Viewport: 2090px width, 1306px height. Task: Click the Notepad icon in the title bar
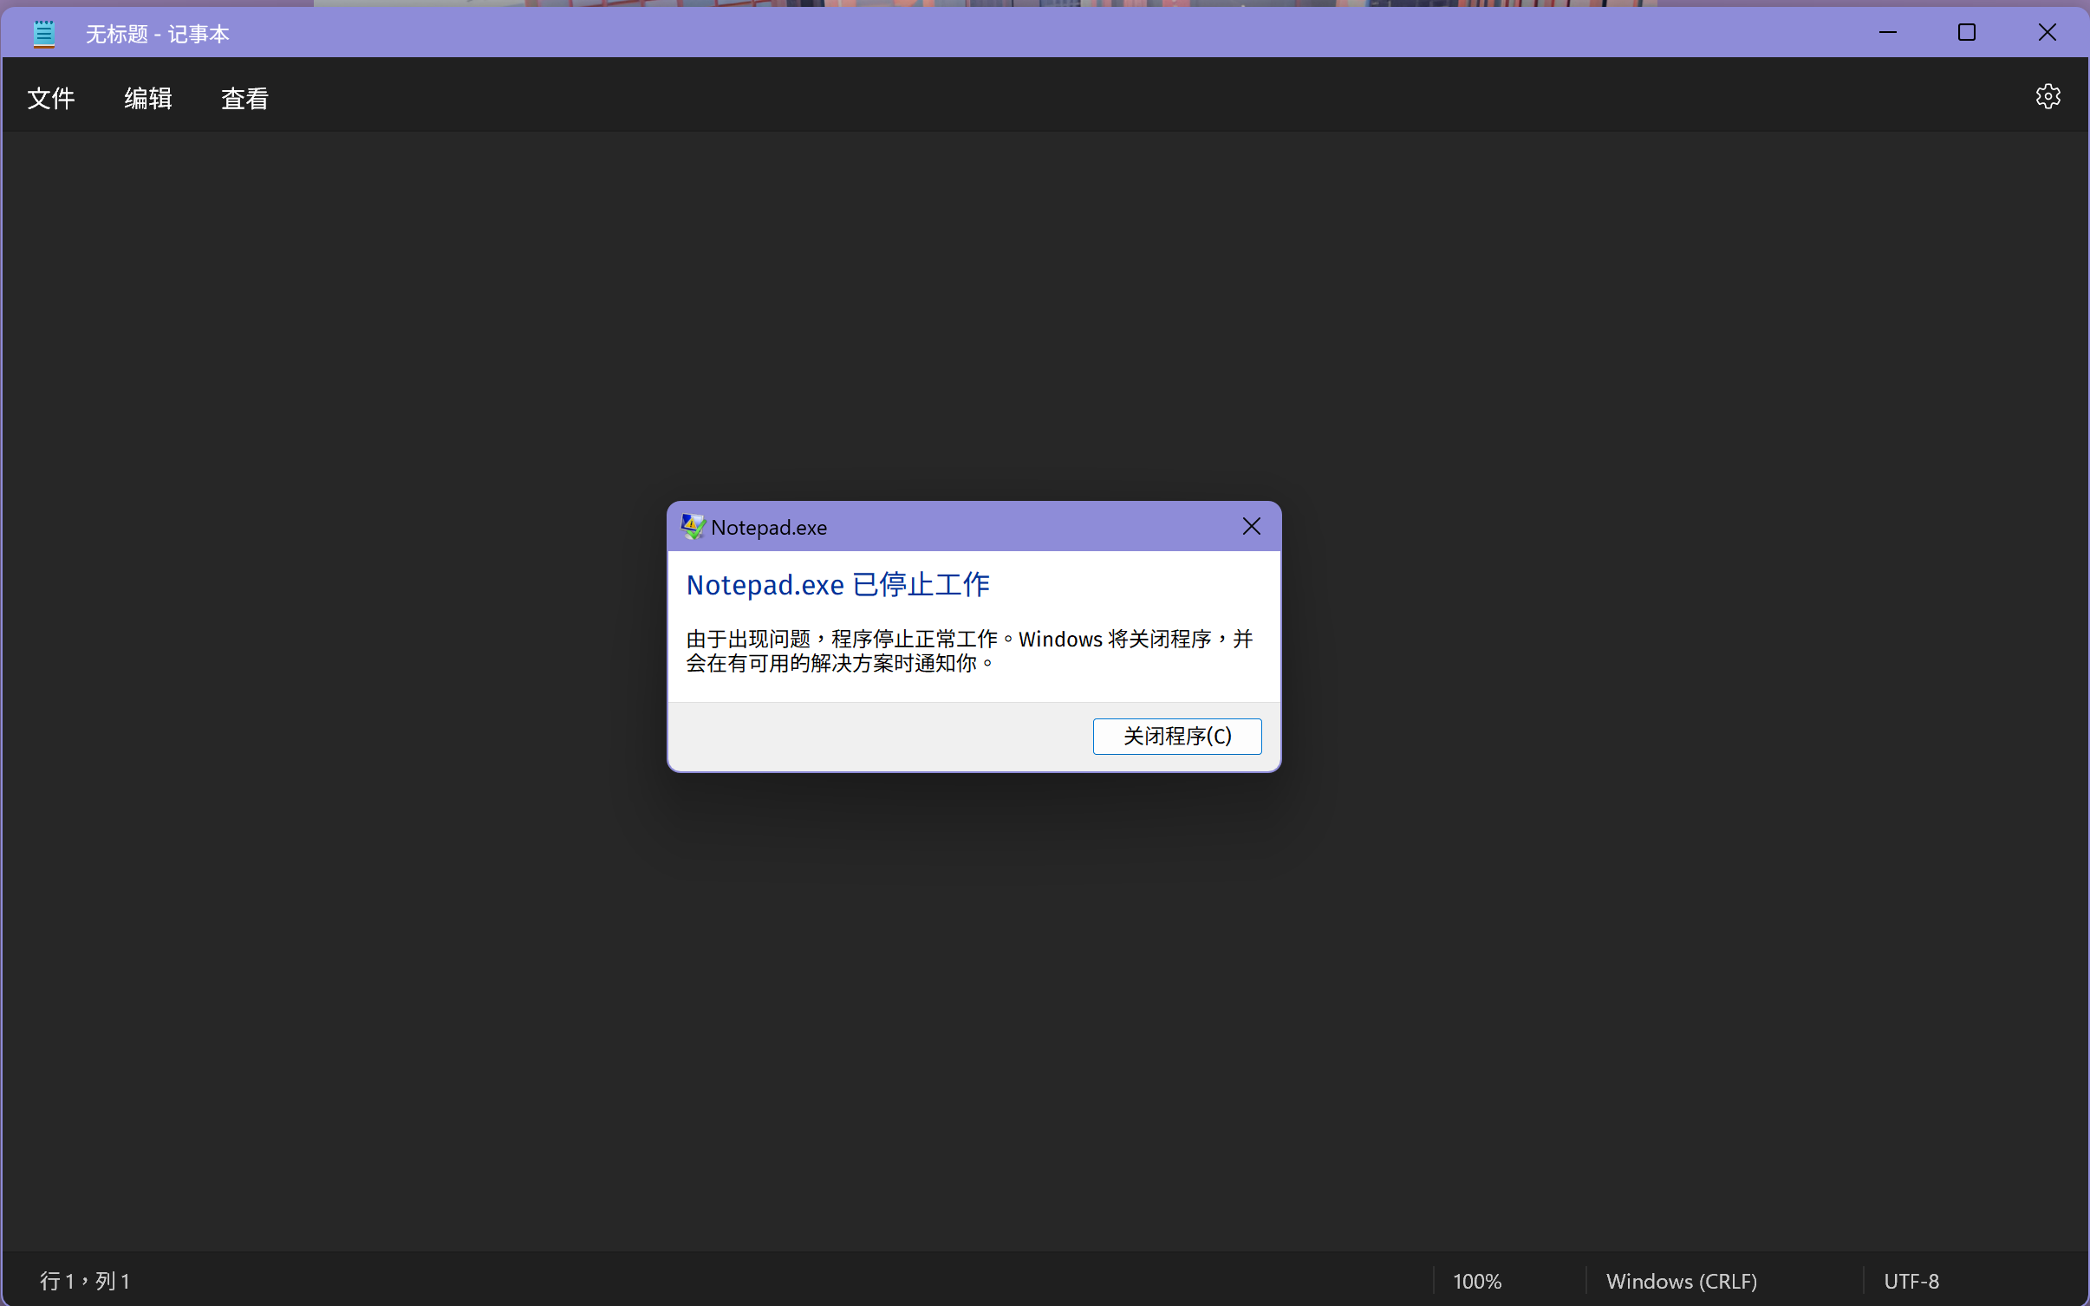(x=43, y=33)
